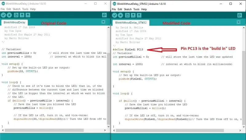The width and height of the screenshot is (246, 140).
Task: Click Verify button in BlinkWithoutDelay_STM32 window
Action: pos(114,15)
